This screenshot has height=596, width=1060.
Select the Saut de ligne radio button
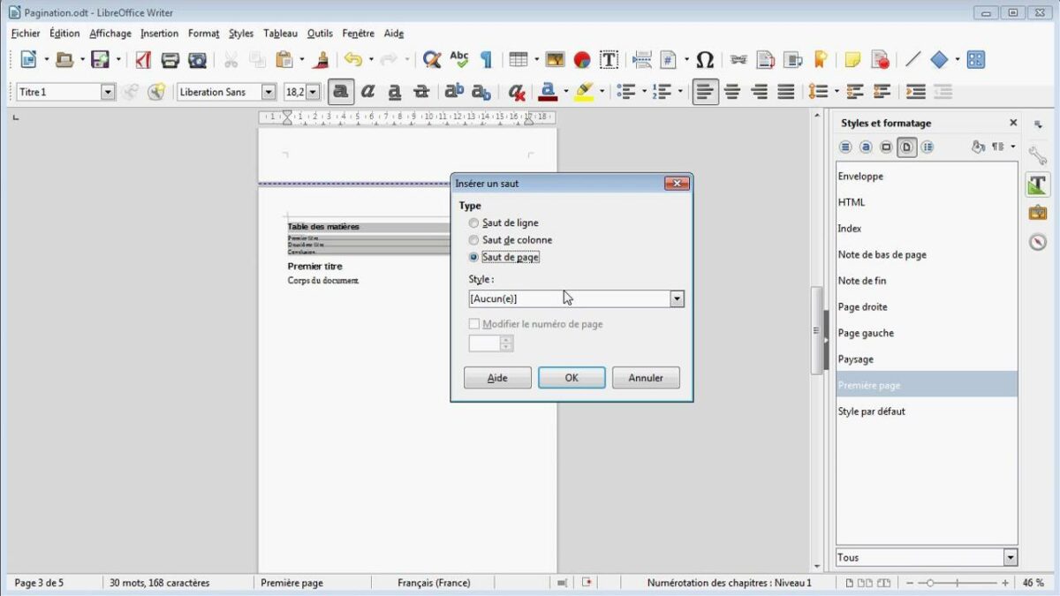point(474,223)
